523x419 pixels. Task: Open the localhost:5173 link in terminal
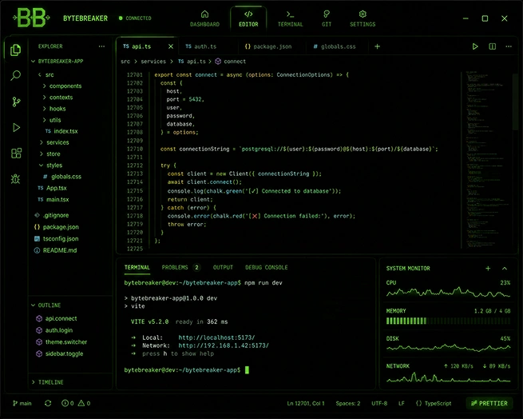216,337
